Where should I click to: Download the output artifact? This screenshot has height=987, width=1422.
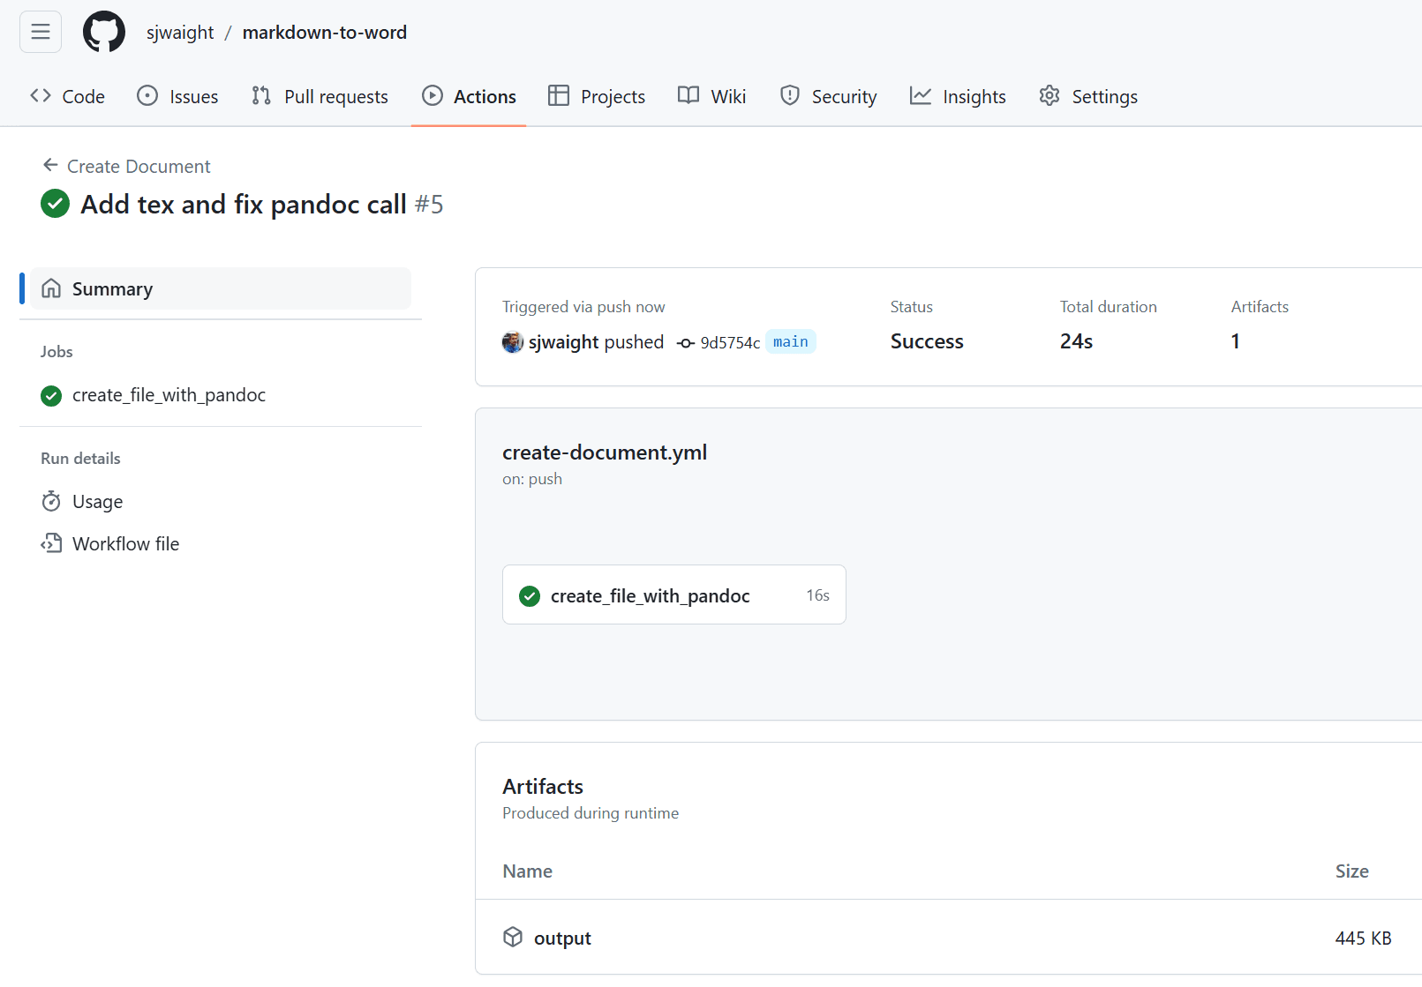pyautogui.click(x=562, y=938)
